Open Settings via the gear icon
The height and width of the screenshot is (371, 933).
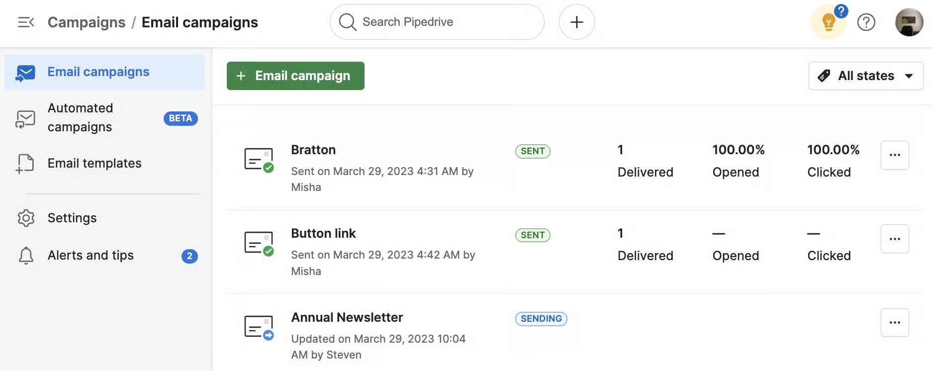point(25,218)
